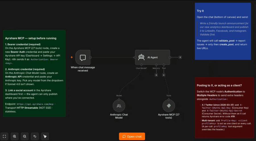The height and width of the screenshot is (141, 256).
Task: Click the AI Agent input connector dot
Action: point(135,58)
